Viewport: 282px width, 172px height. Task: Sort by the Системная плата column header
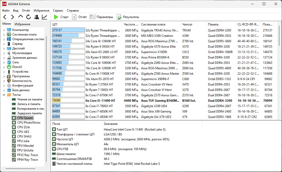tap(160, 24)
